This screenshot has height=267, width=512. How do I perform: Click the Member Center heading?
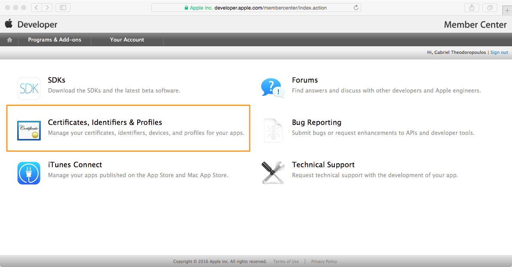475,24
